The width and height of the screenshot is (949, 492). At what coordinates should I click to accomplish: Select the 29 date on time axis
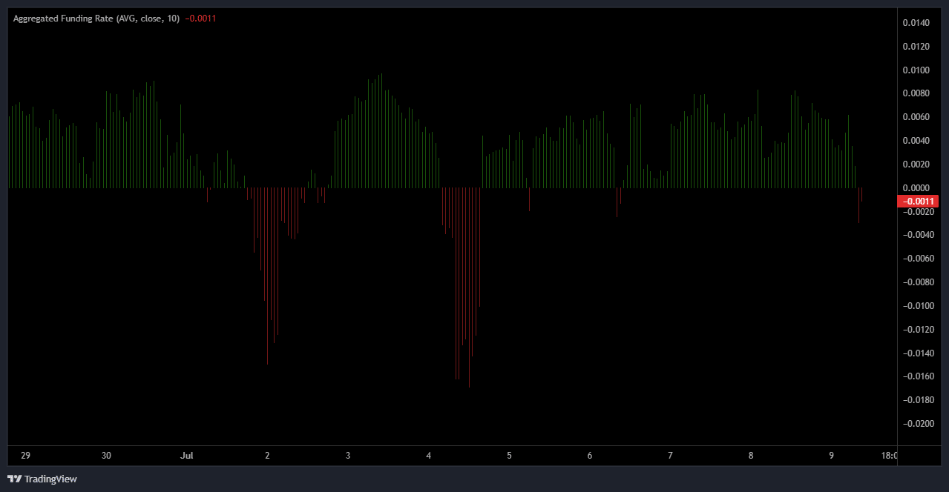[x=26, y=456]
